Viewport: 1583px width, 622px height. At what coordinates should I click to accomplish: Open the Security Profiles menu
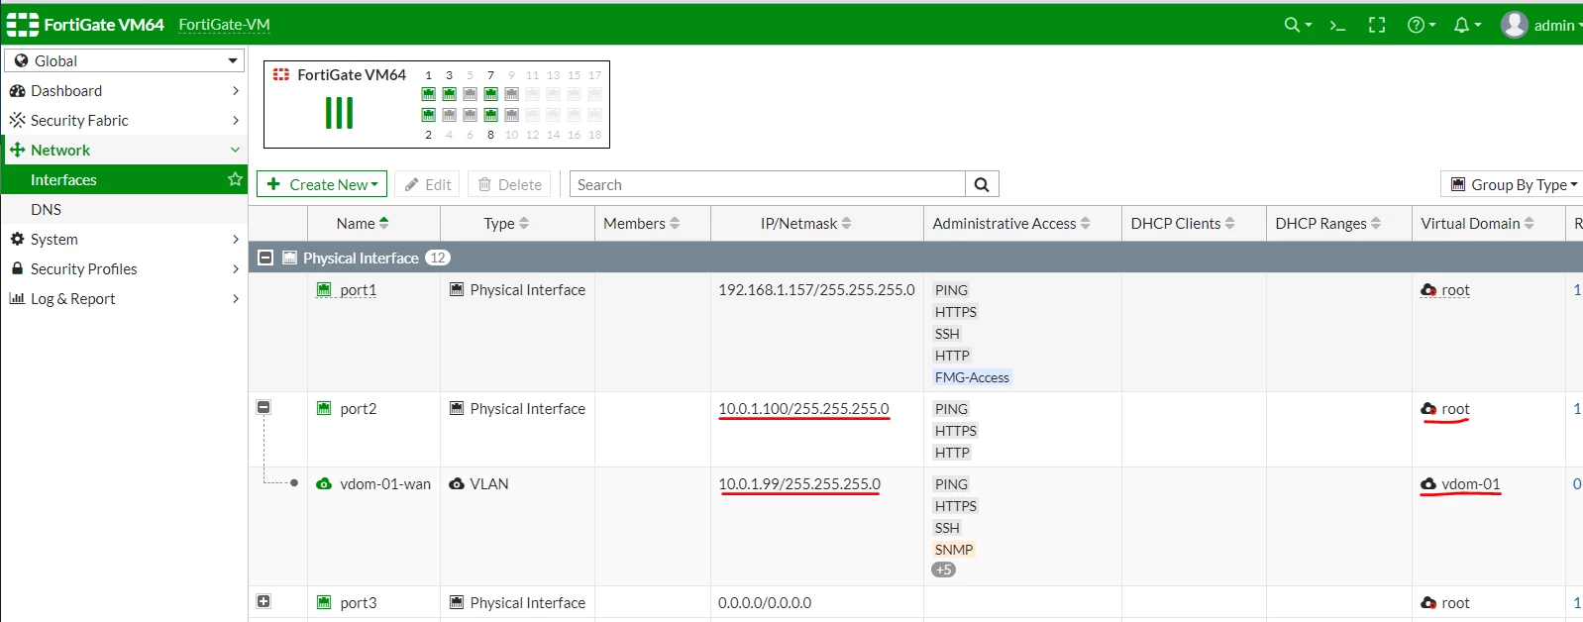(x=124, y=268)
